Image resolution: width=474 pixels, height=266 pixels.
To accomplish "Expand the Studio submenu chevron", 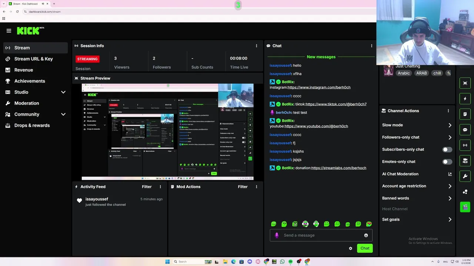I will tap(63, 92).
